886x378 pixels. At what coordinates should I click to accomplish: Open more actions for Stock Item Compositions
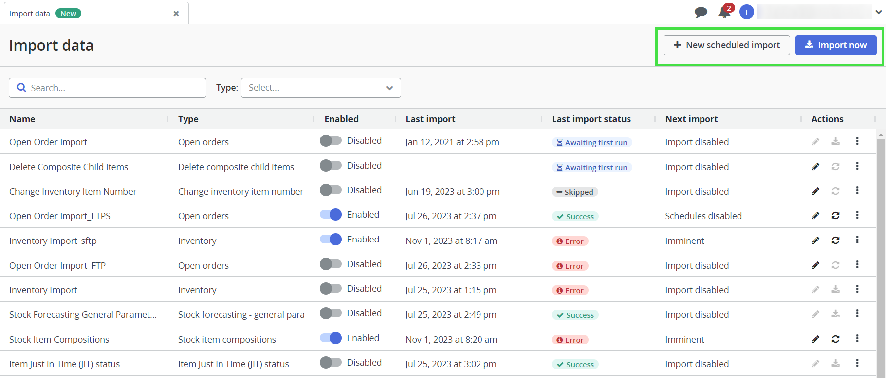(857, 339)
